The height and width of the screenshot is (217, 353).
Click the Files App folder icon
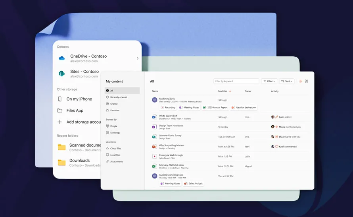(x=59, y=110)
